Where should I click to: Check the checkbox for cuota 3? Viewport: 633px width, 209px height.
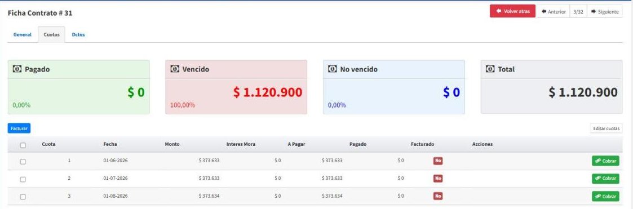tap(23, 197)
